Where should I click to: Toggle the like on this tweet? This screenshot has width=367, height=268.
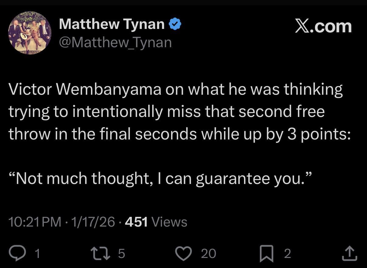click(x=183, y=253)
